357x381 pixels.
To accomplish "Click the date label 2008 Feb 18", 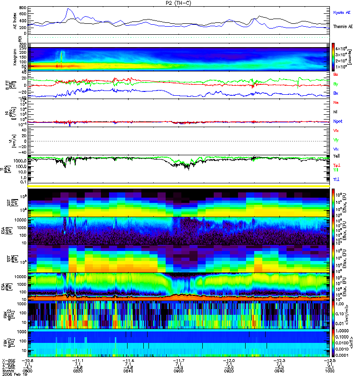I will tap(15, 374).
